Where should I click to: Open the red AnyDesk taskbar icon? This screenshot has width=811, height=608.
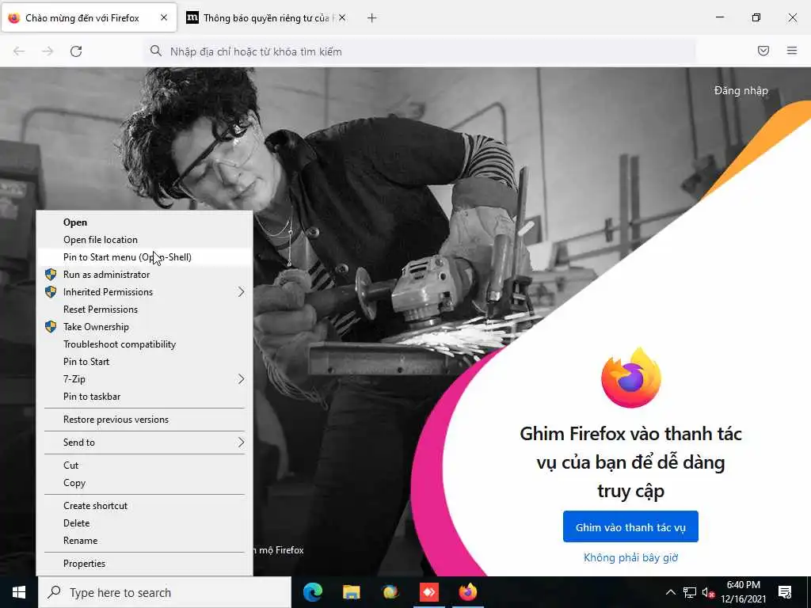[428, 592]
